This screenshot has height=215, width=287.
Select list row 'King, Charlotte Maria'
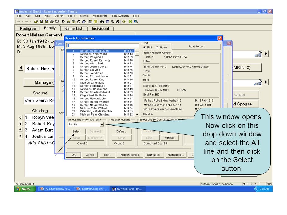(x=100, y=96)
